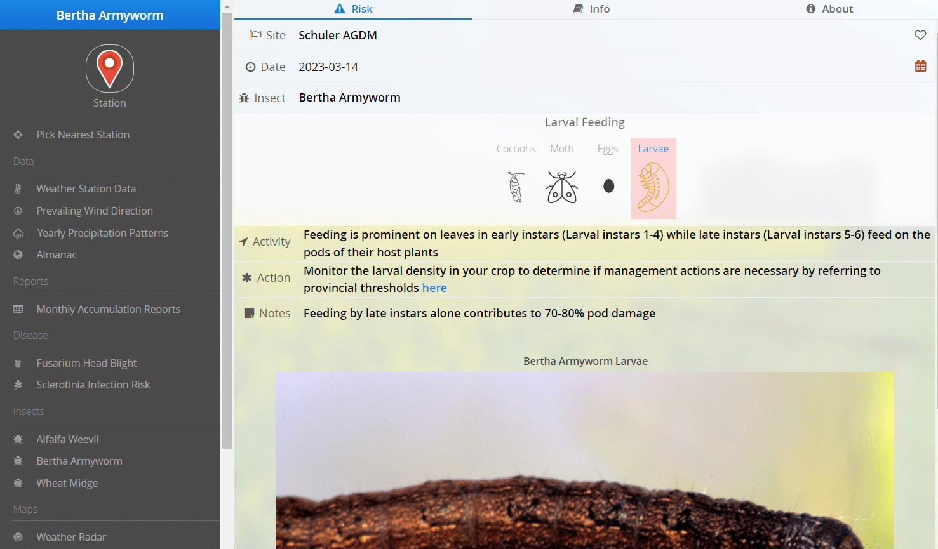The height and width of the screenshot is (549, 938).
Task: Click the Station label under the pin
Action: pyautogui.click(x=109, y=103)
